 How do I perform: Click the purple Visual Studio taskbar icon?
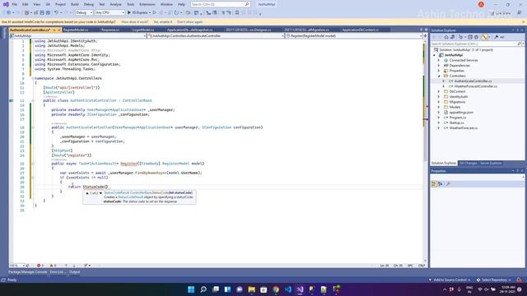point(300,289)
